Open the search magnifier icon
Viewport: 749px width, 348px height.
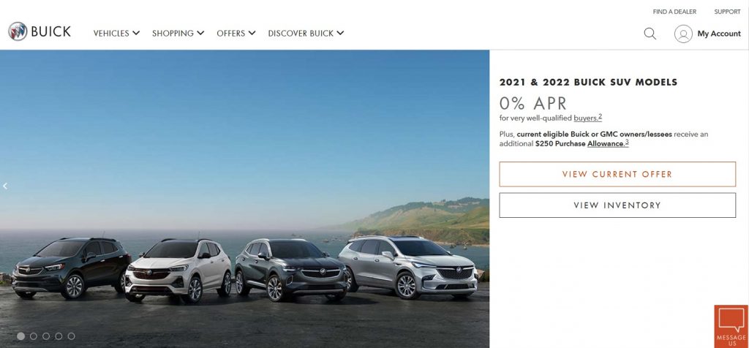(650, 34)
